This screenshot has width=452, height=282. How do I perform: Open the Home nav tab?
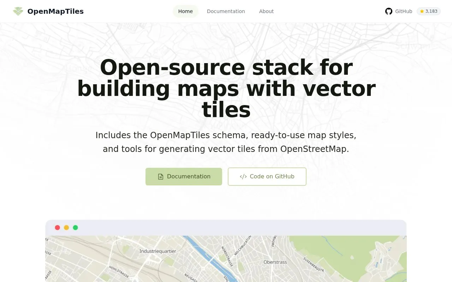pyautogui.click(x=185, y=11)
